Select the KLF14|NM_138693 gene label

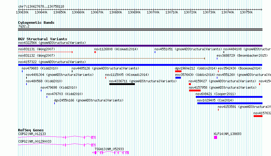tap(227, 134)
